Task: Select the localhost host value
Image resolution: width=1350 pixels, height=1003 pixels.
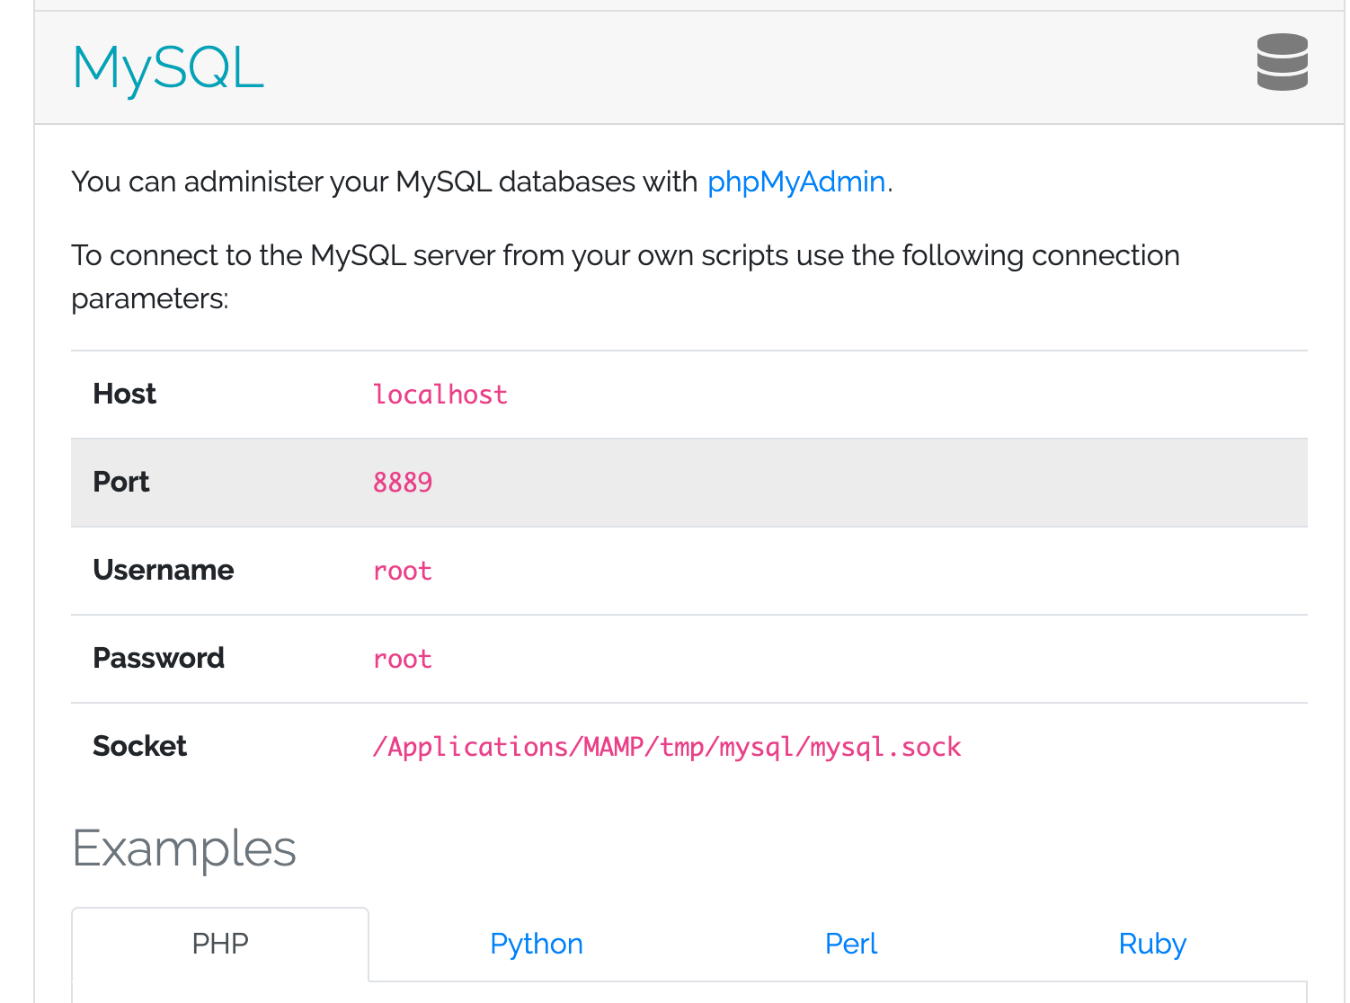Action: tap(440, 395)
